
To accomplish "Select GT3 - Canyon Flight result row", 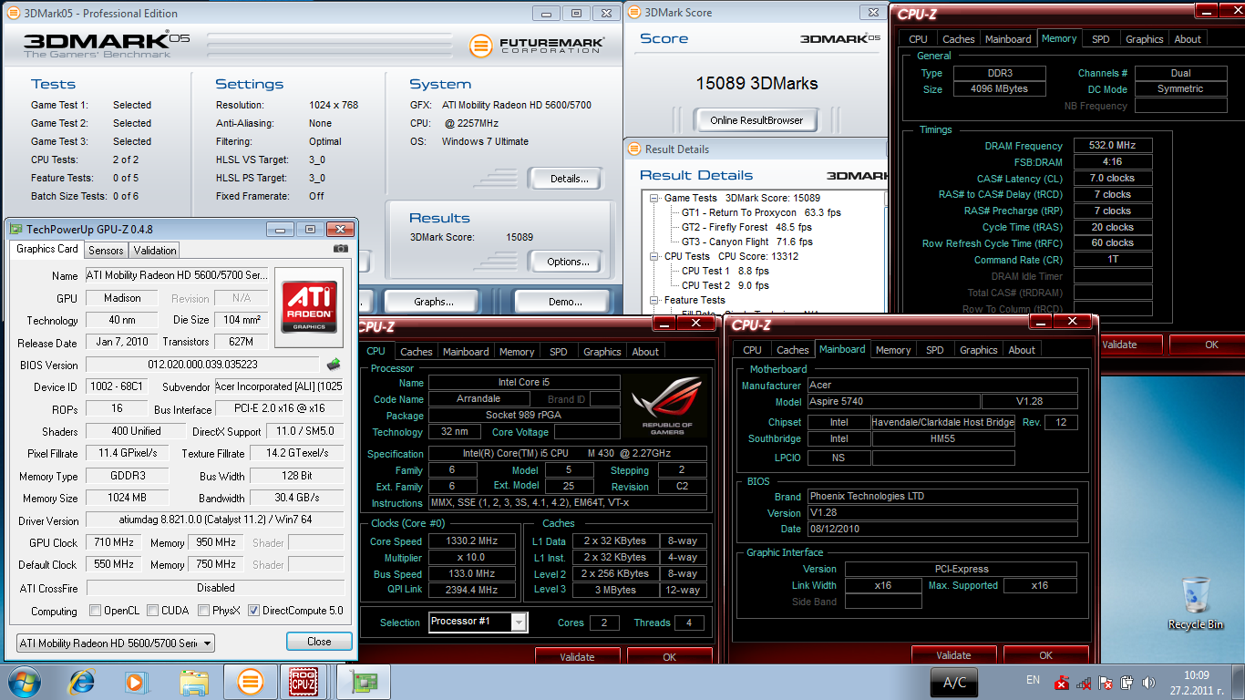I will click(x=746, y=242).
